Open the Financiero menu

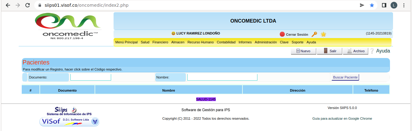[160, 42]
